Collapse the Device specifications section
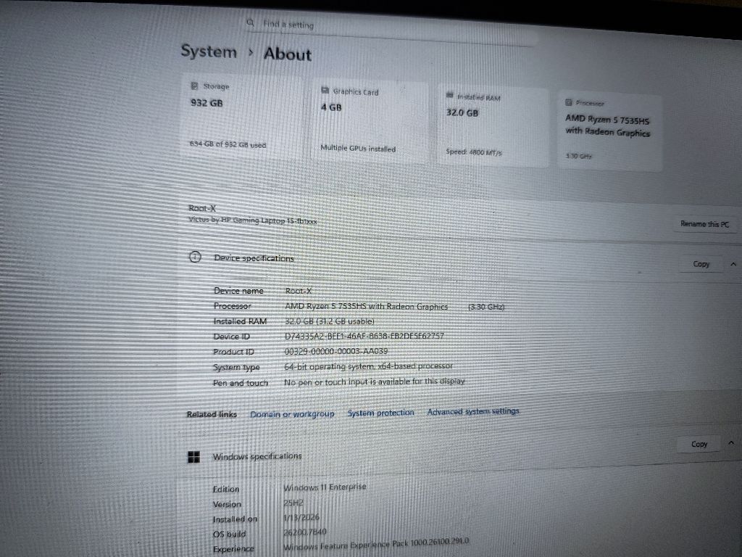This screenshot has height=557, width=742. pyautogui.click(x=733, y=264)
